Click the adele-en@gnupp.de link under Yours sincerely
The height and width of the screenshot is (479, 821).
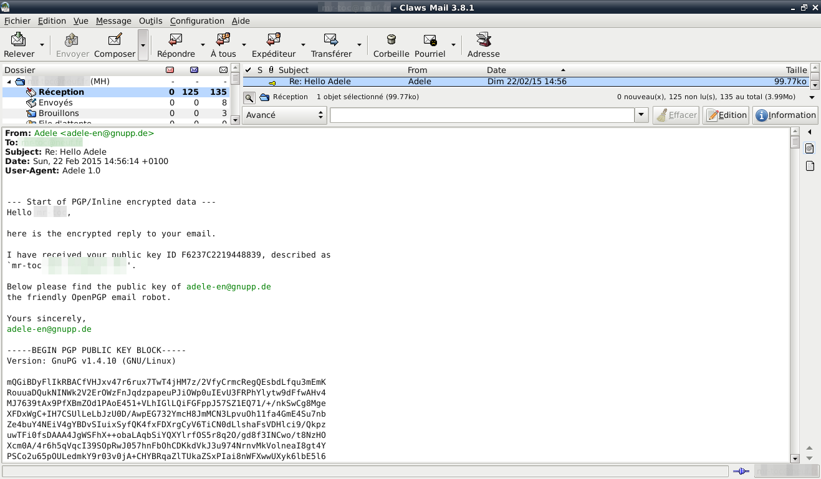tap(49, 329)
